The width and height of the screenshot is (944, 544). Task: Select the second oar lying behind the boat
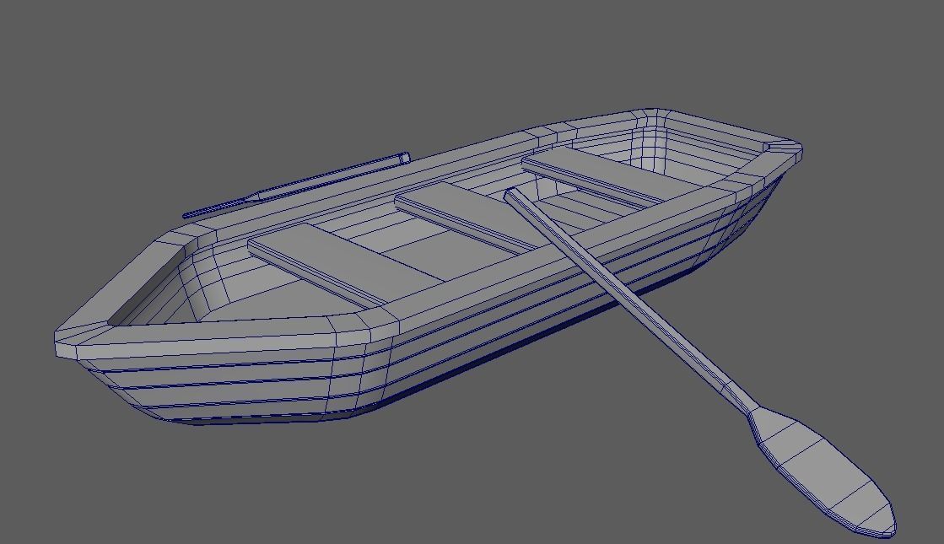point(296,185)
